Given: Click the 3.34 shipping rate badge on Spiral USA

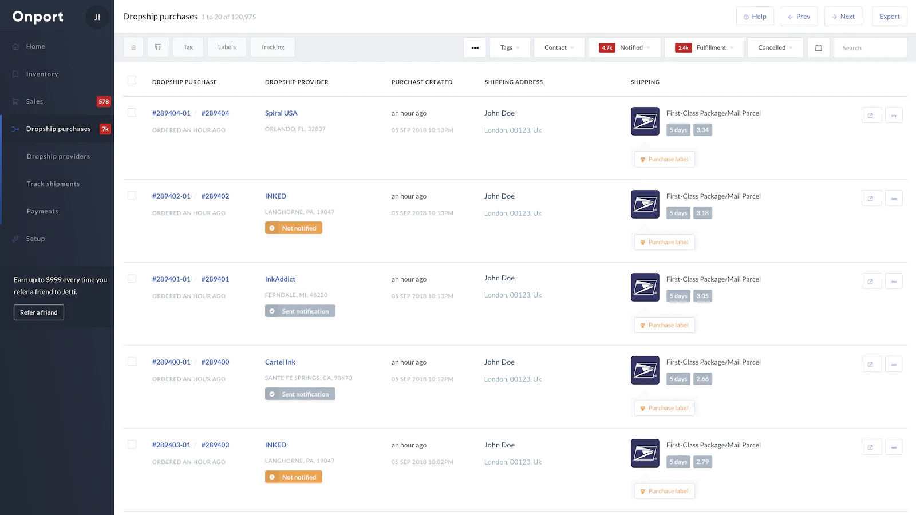Looking at the screenshot, I should tap(702, 130).
